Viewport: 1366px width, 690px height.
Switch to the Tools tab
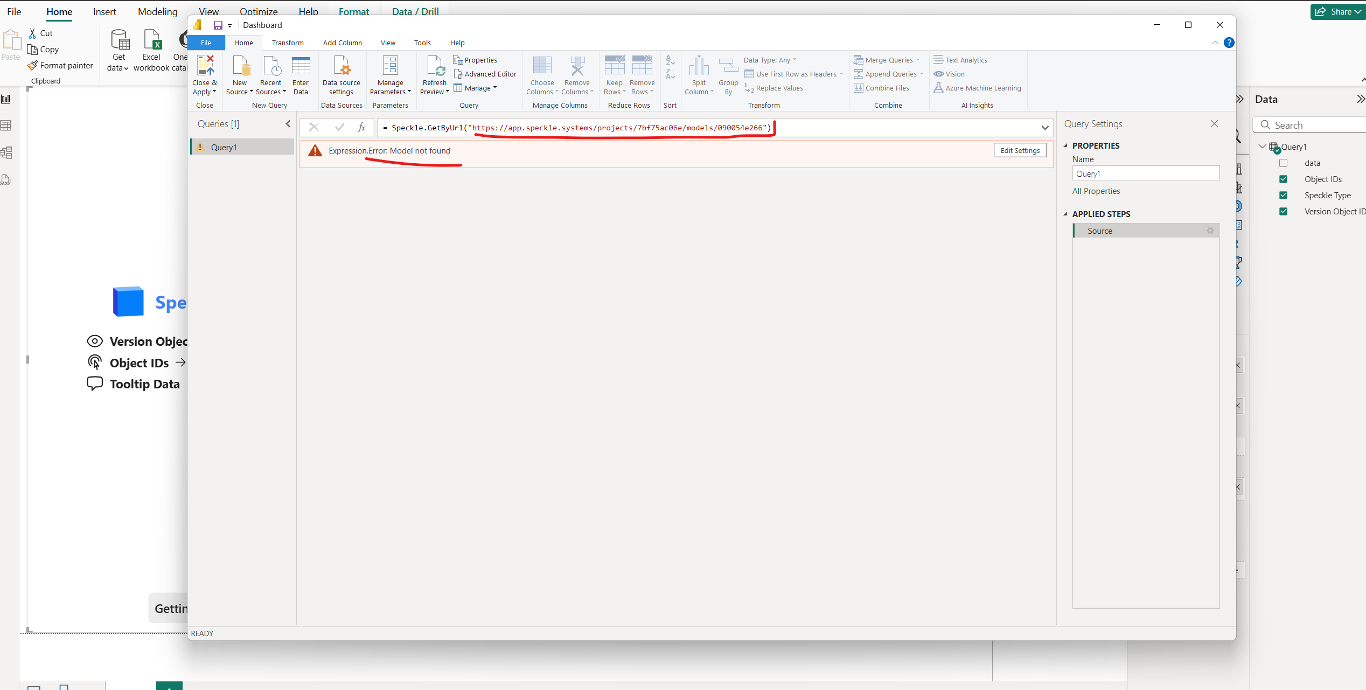click(422, 43)
